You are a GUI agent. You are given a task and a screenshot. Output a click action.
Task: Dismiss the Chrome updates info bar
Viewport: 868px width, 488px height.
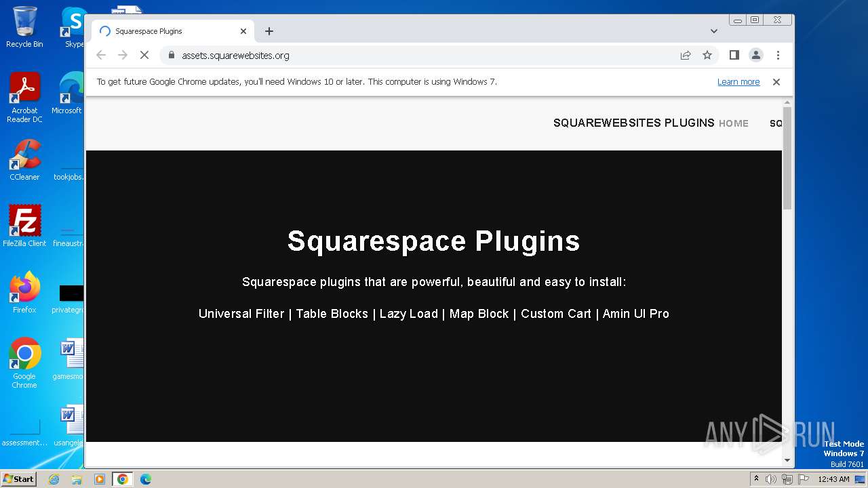[776, 82]
